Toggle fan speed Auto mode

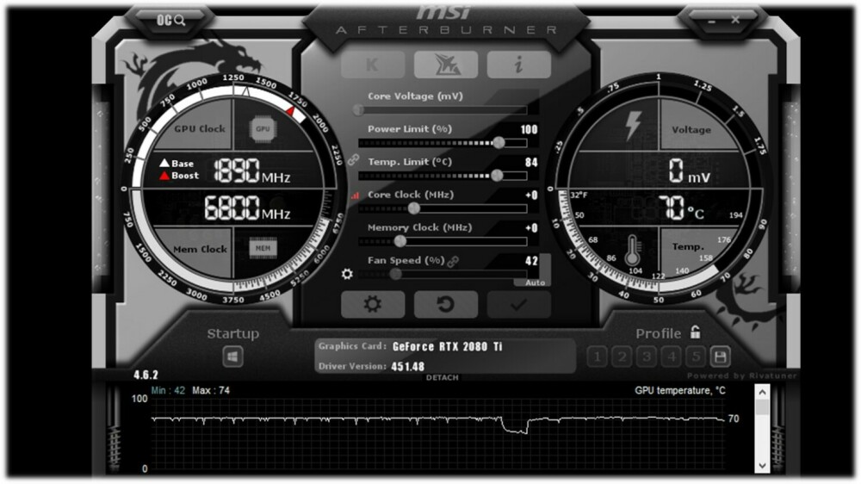click(535, 282)
